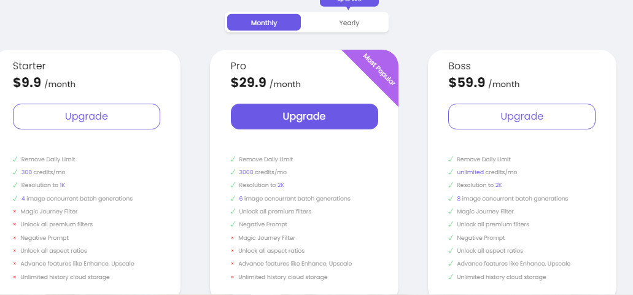
Task: Switch billing to Monthly
Action: (x=263, y=23)
